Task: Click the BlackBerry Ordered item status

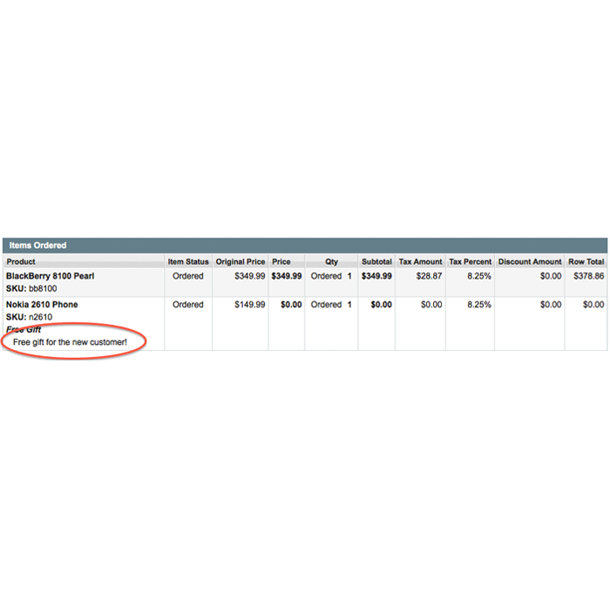Action: click(188, 276)
